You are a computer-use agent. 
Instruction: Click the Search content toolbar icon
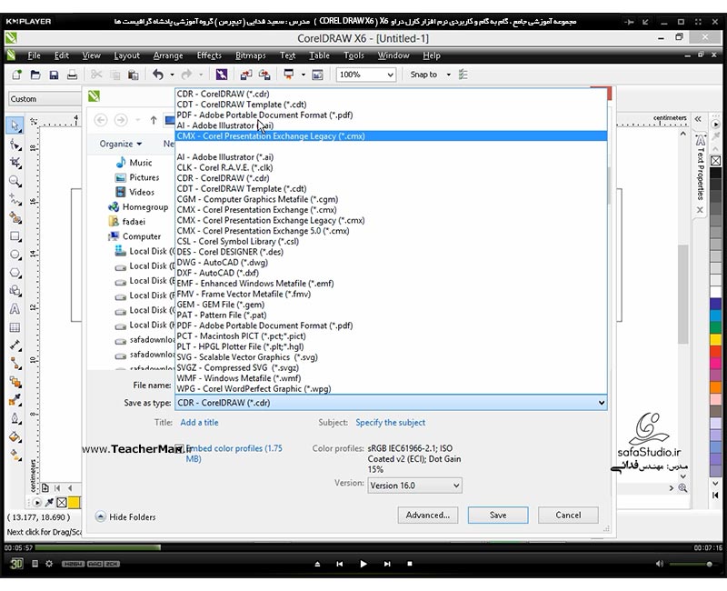[222, 75]
